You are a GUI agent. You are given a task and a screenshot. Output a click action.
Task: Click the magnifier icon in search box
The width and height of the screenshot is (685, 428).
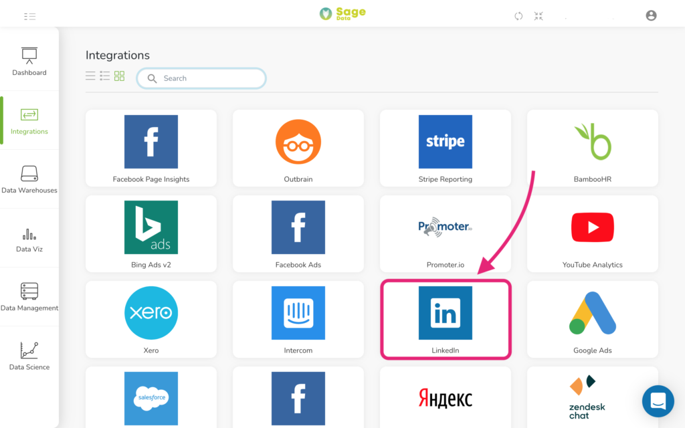(152, 78)
